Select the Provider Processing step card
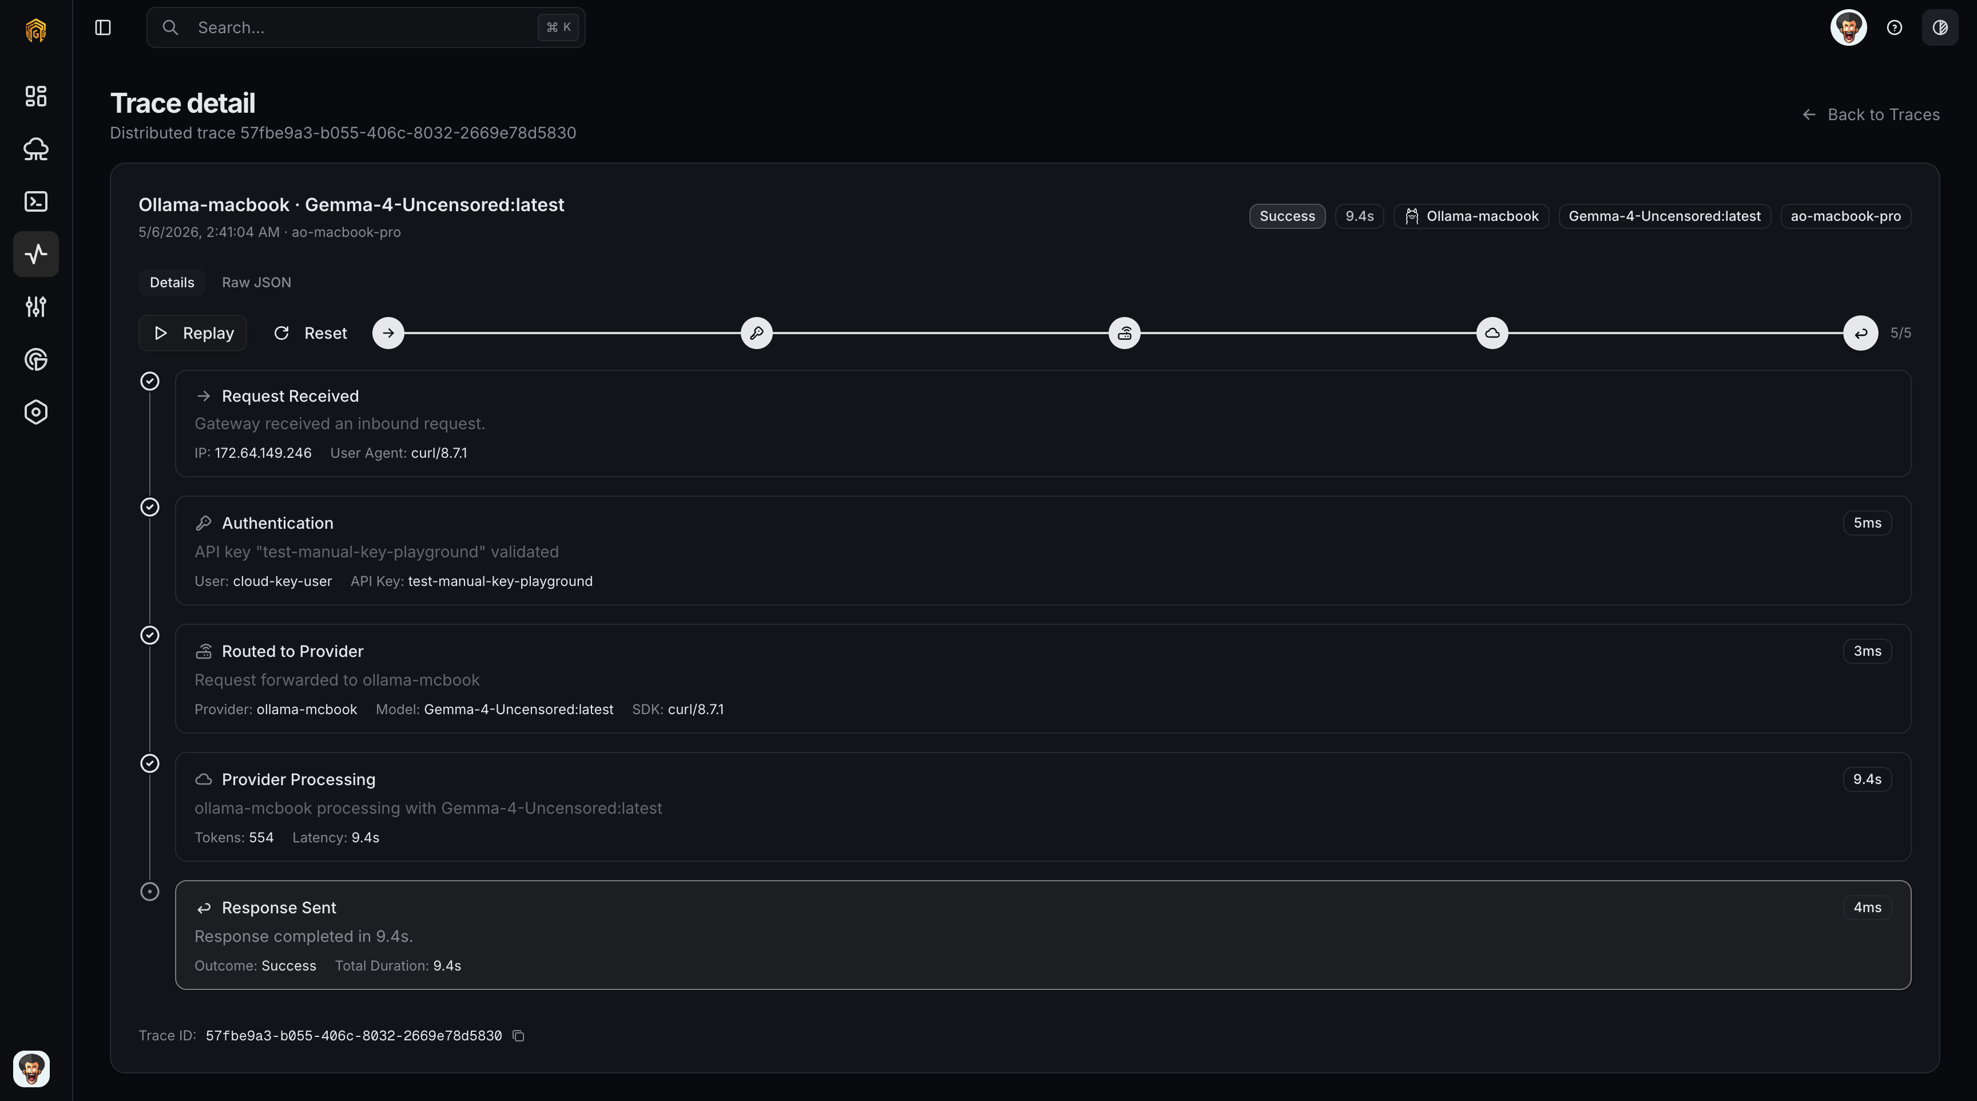The height and width of the screenshot is (1101, 1977). [1042, 807]
